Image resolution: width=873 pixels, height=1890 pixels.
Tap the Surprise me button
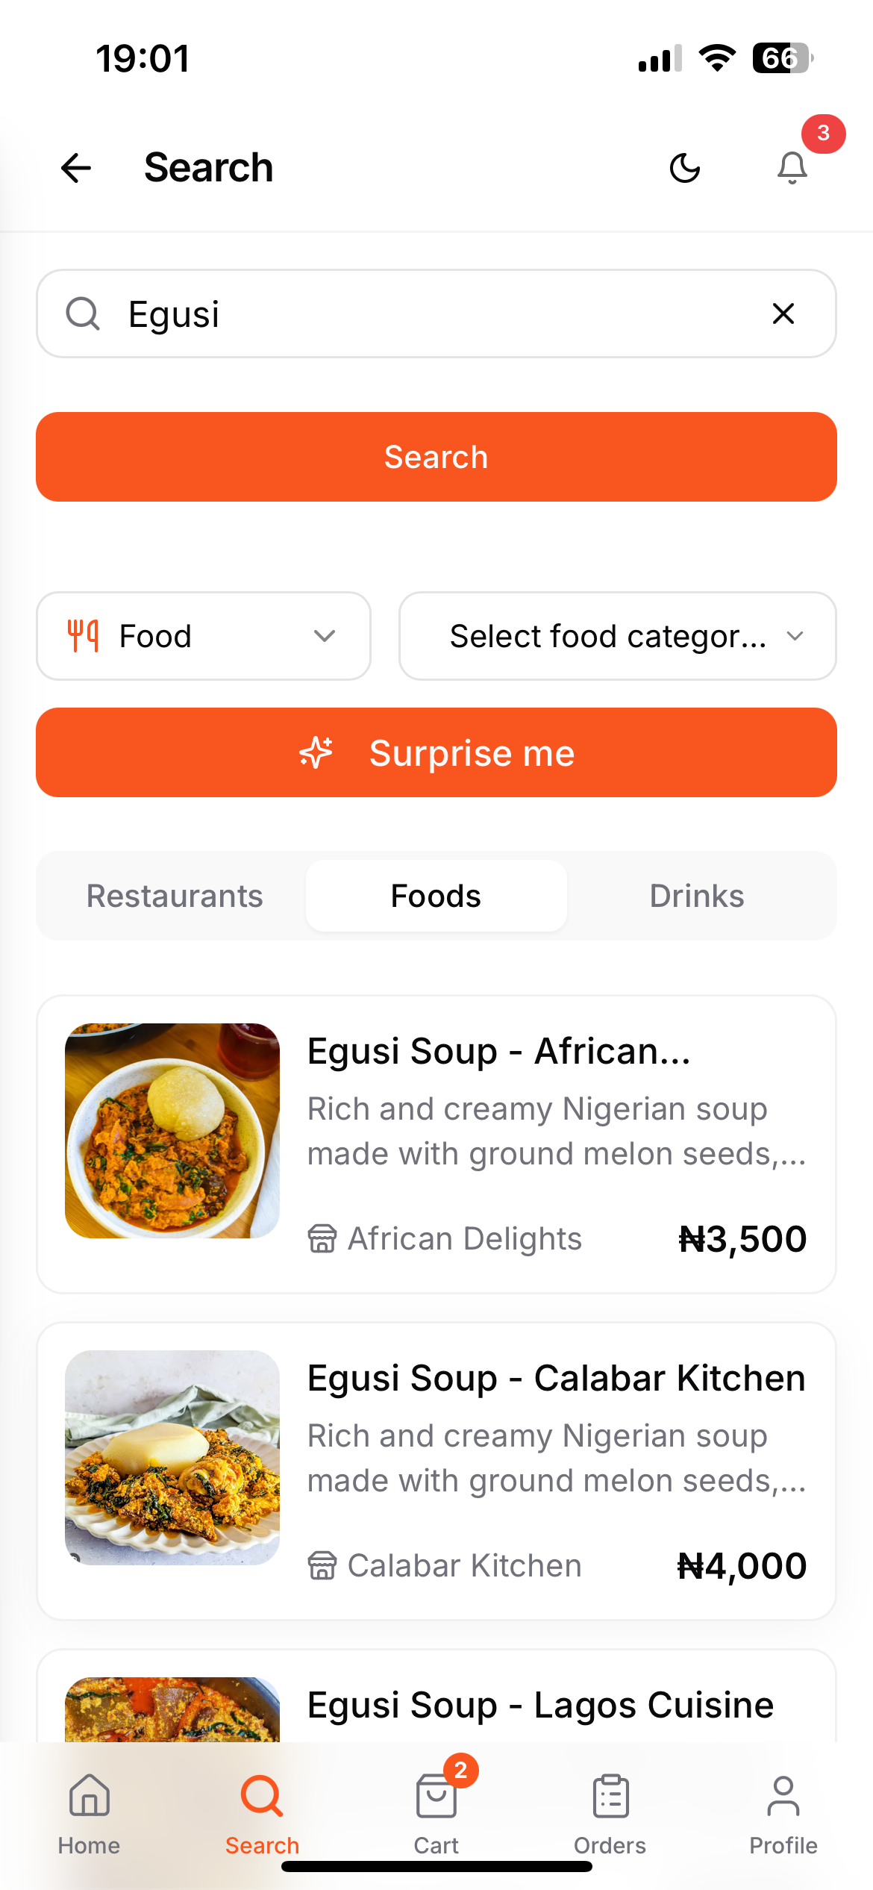436,752
